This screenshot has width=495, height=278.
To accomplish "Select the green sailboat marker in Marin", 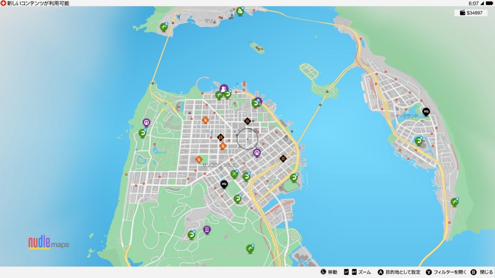I will [240, 12].
